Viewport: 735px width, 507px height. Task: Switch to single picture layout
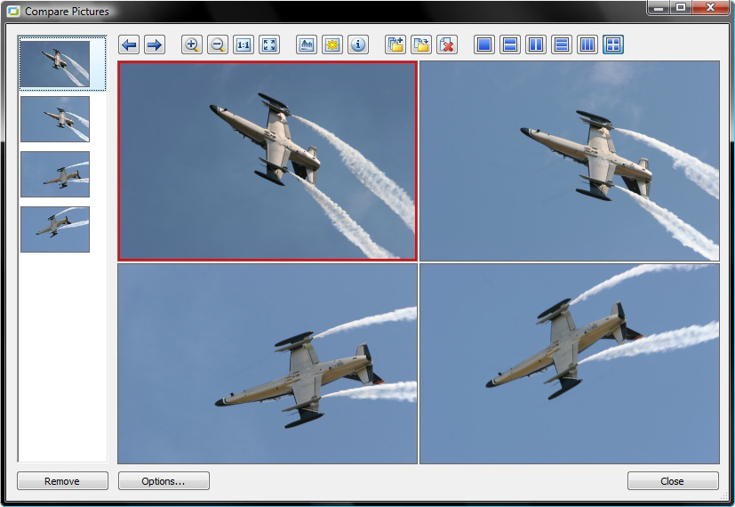point(484,44)
